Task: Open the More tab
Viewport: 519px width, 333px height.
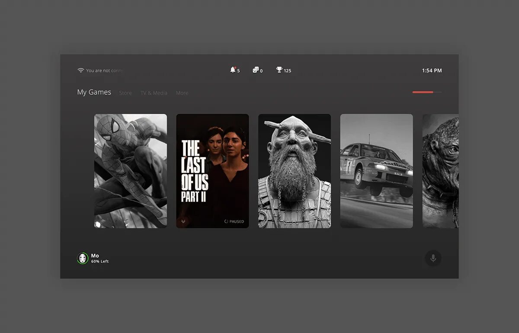Action: coord(182,93)
